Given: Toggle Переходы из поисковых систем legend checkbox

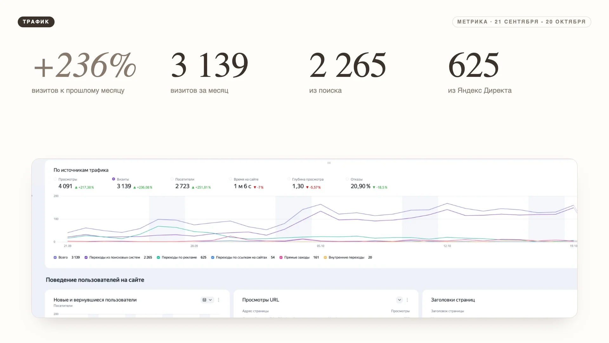Looking at the screenshot, I should click(x=86, y=258).
